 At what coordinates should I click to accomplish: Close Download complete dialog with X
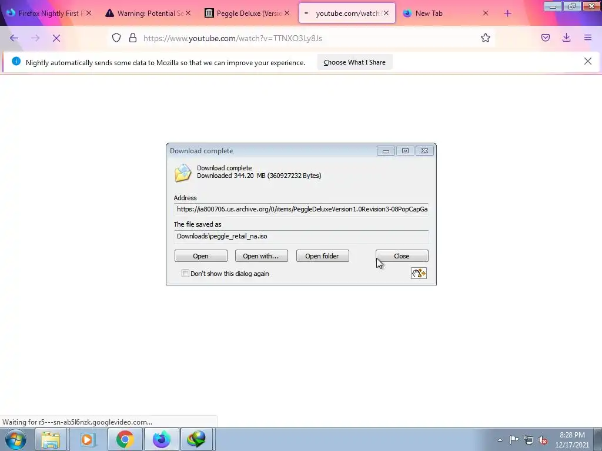[x=424, y=151]
